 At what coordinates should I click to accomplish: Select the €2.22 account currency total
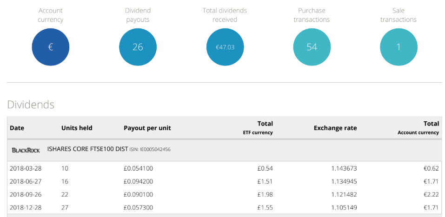[431, 194]
